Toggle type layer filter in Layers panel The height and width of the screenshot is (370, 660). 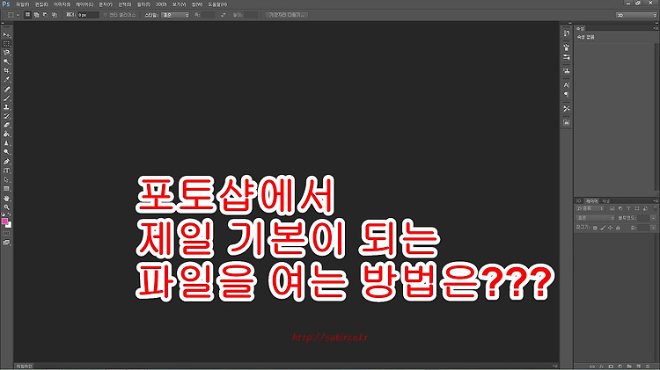[628, 208]
